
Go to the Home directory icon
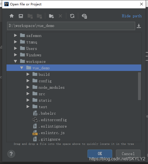[x=12, y=16]
